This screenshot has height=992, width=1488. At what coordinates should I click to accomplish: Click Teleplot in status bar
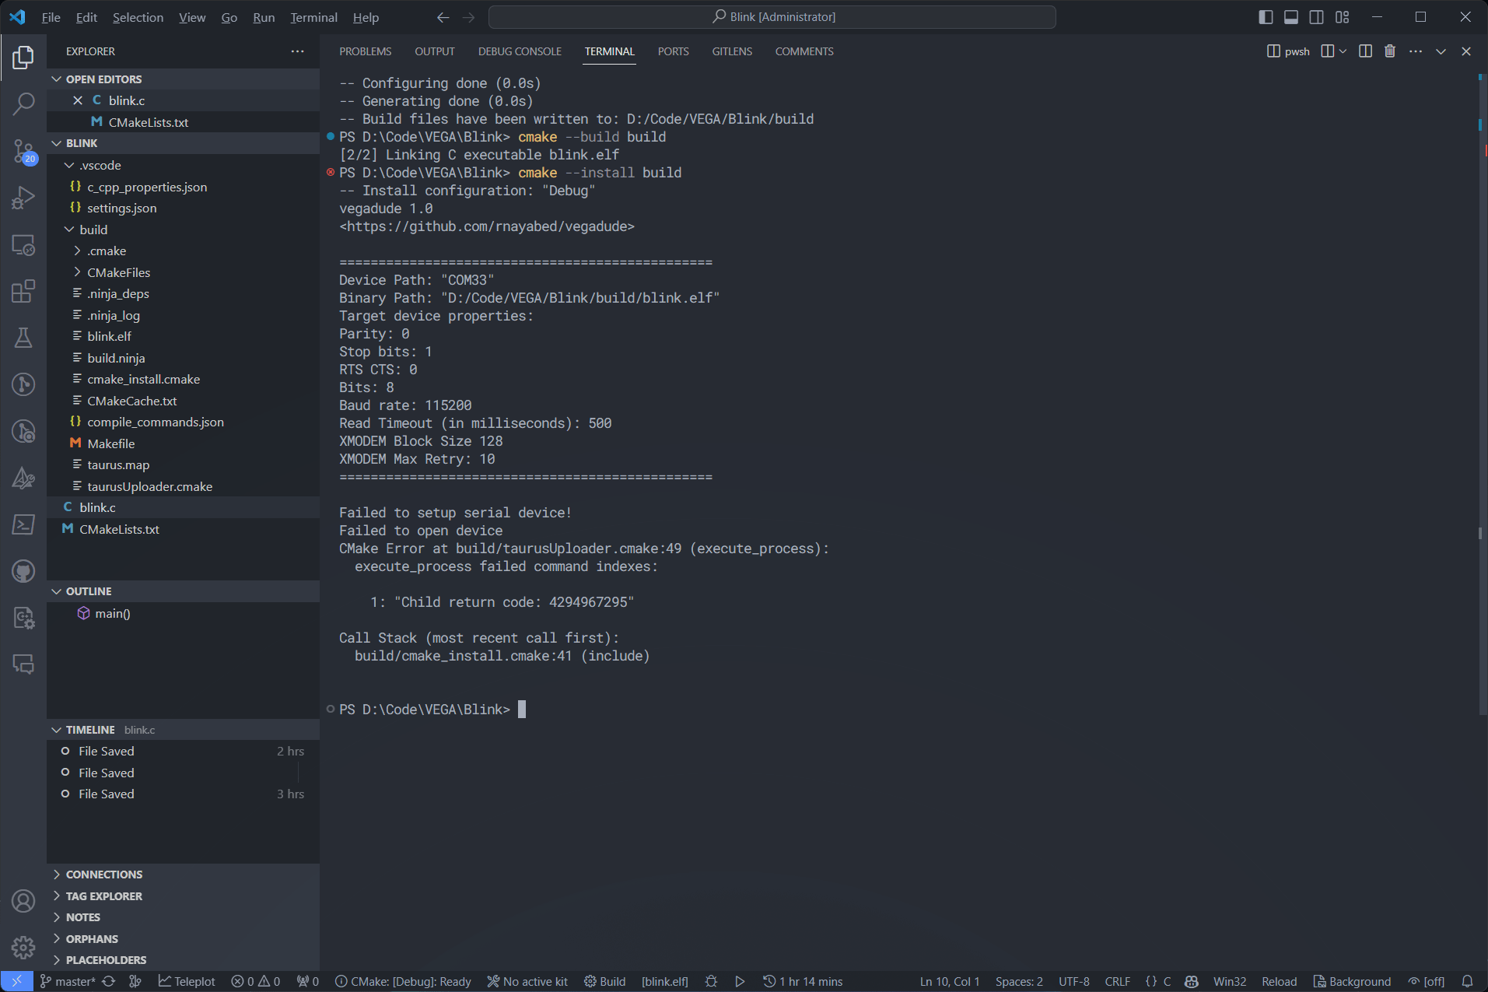(187, 981)
